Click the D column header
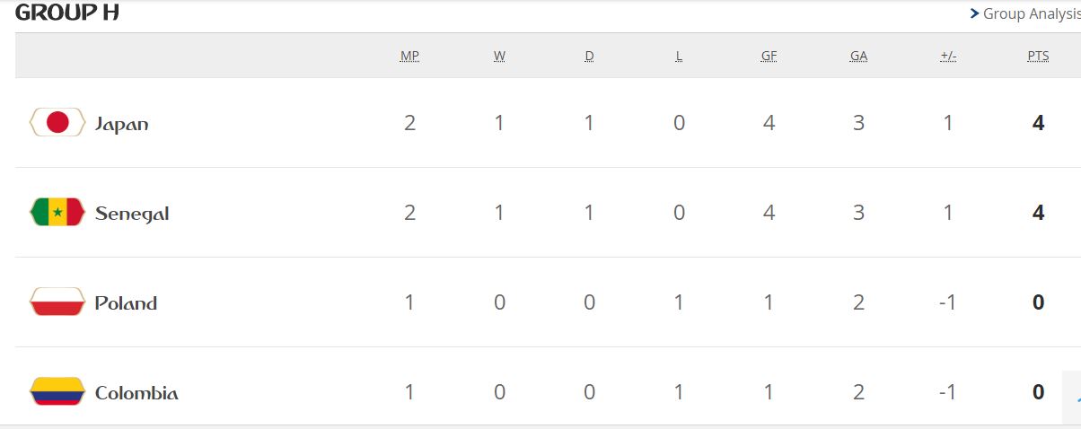The image size is (1081, 429). pos(589,56)
